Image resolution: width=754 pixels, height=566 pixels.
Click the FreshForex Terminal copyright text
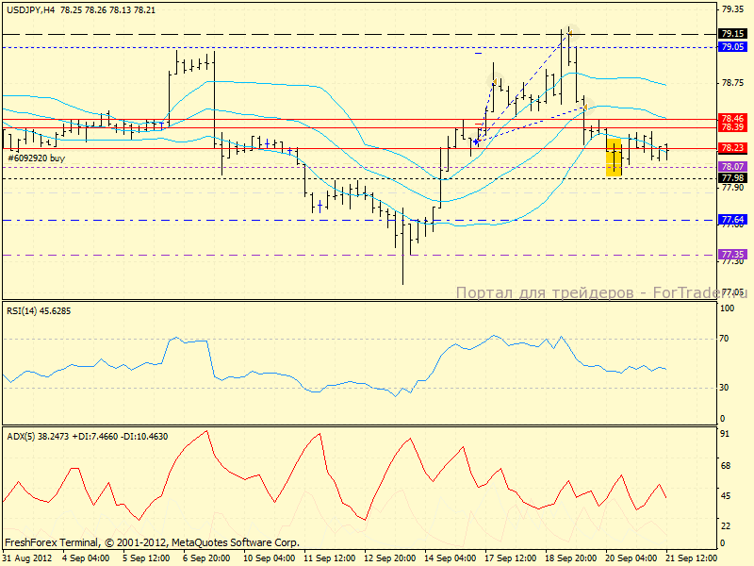click(x=152, y=542)
